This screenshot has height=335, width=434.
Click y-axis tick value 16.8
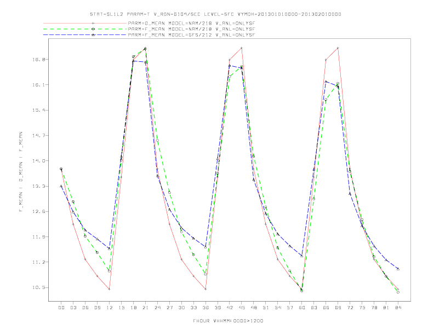click(38, 60)
